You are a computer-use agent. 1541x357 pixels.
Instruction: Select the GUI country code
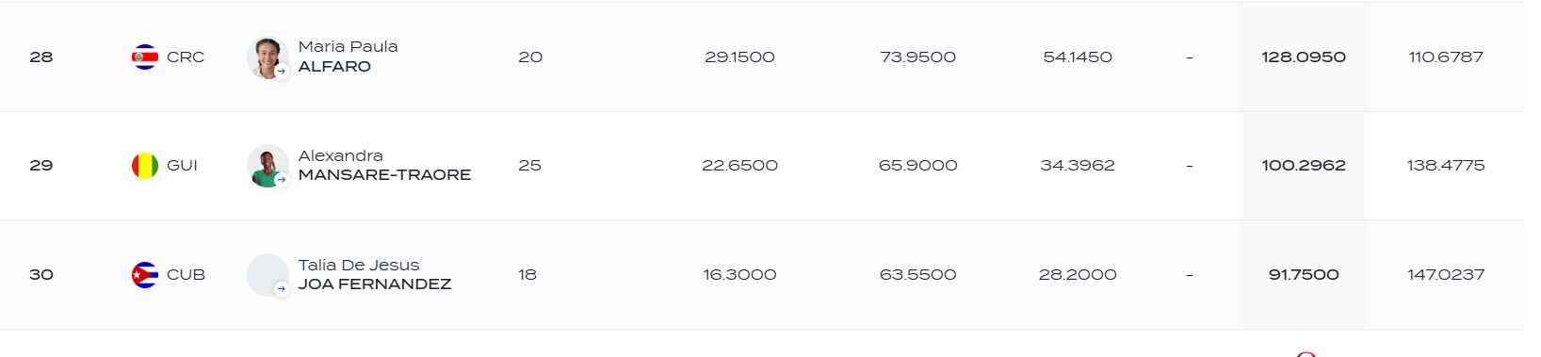pos(182,166)
